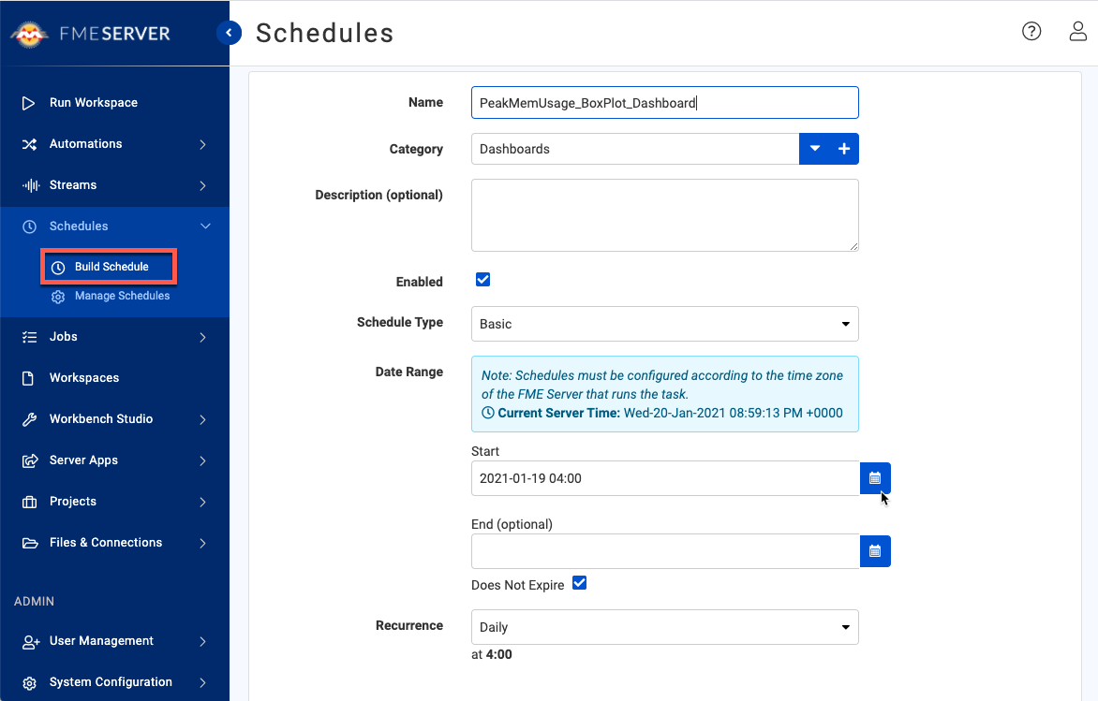Image resolution: width=1098 pixels, height=701 pixels.
Task: Expand the System Configuration chevron
Action: (203, 683)
